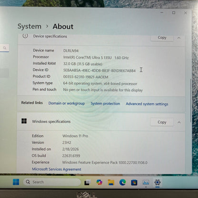Open Task View from taskbar
This screenshot has height=198, width=198.
87,182
